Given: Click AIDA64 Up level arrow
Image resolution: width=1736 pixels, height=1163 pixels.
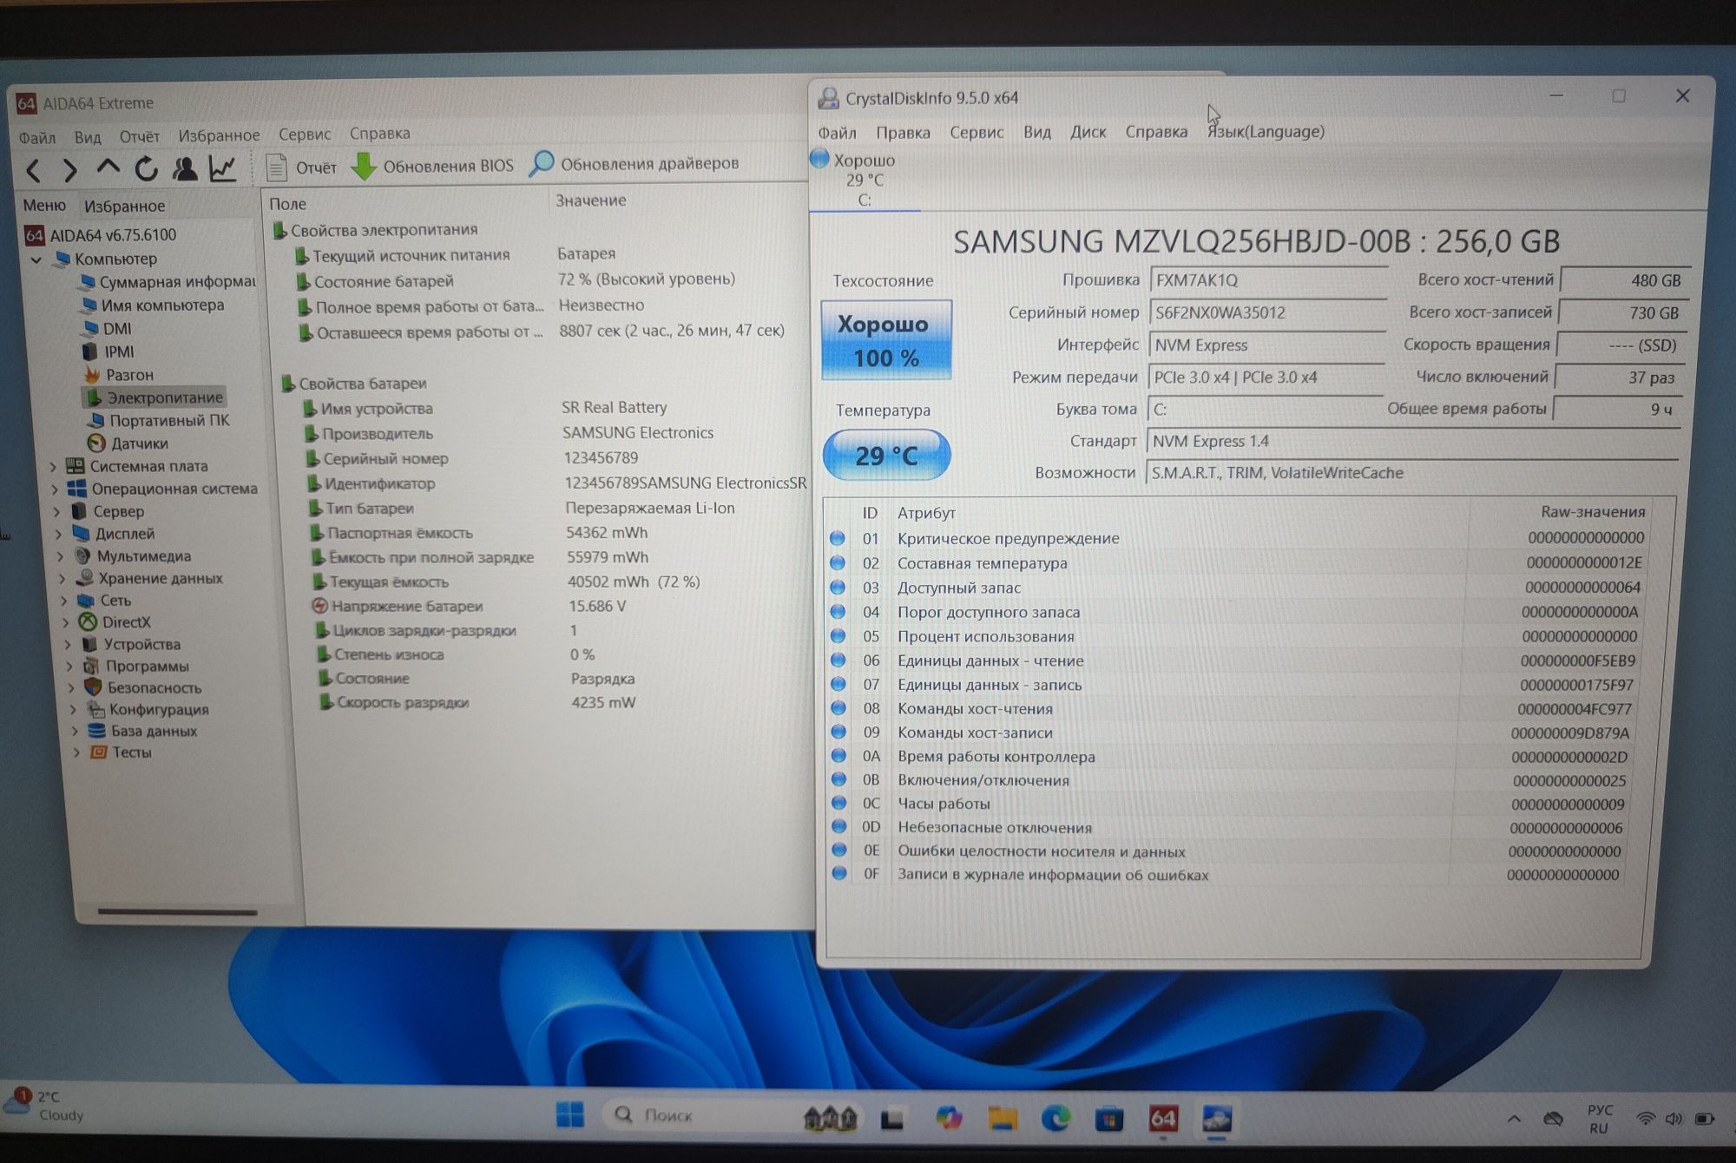Looking at the screenshot, I should [108, 168].
